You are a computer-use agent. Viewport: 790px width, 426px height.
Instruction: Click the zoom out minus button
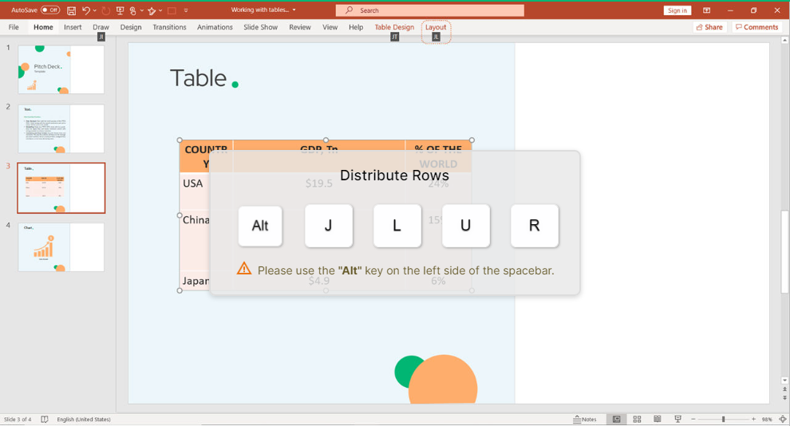(x=693, y=419)
